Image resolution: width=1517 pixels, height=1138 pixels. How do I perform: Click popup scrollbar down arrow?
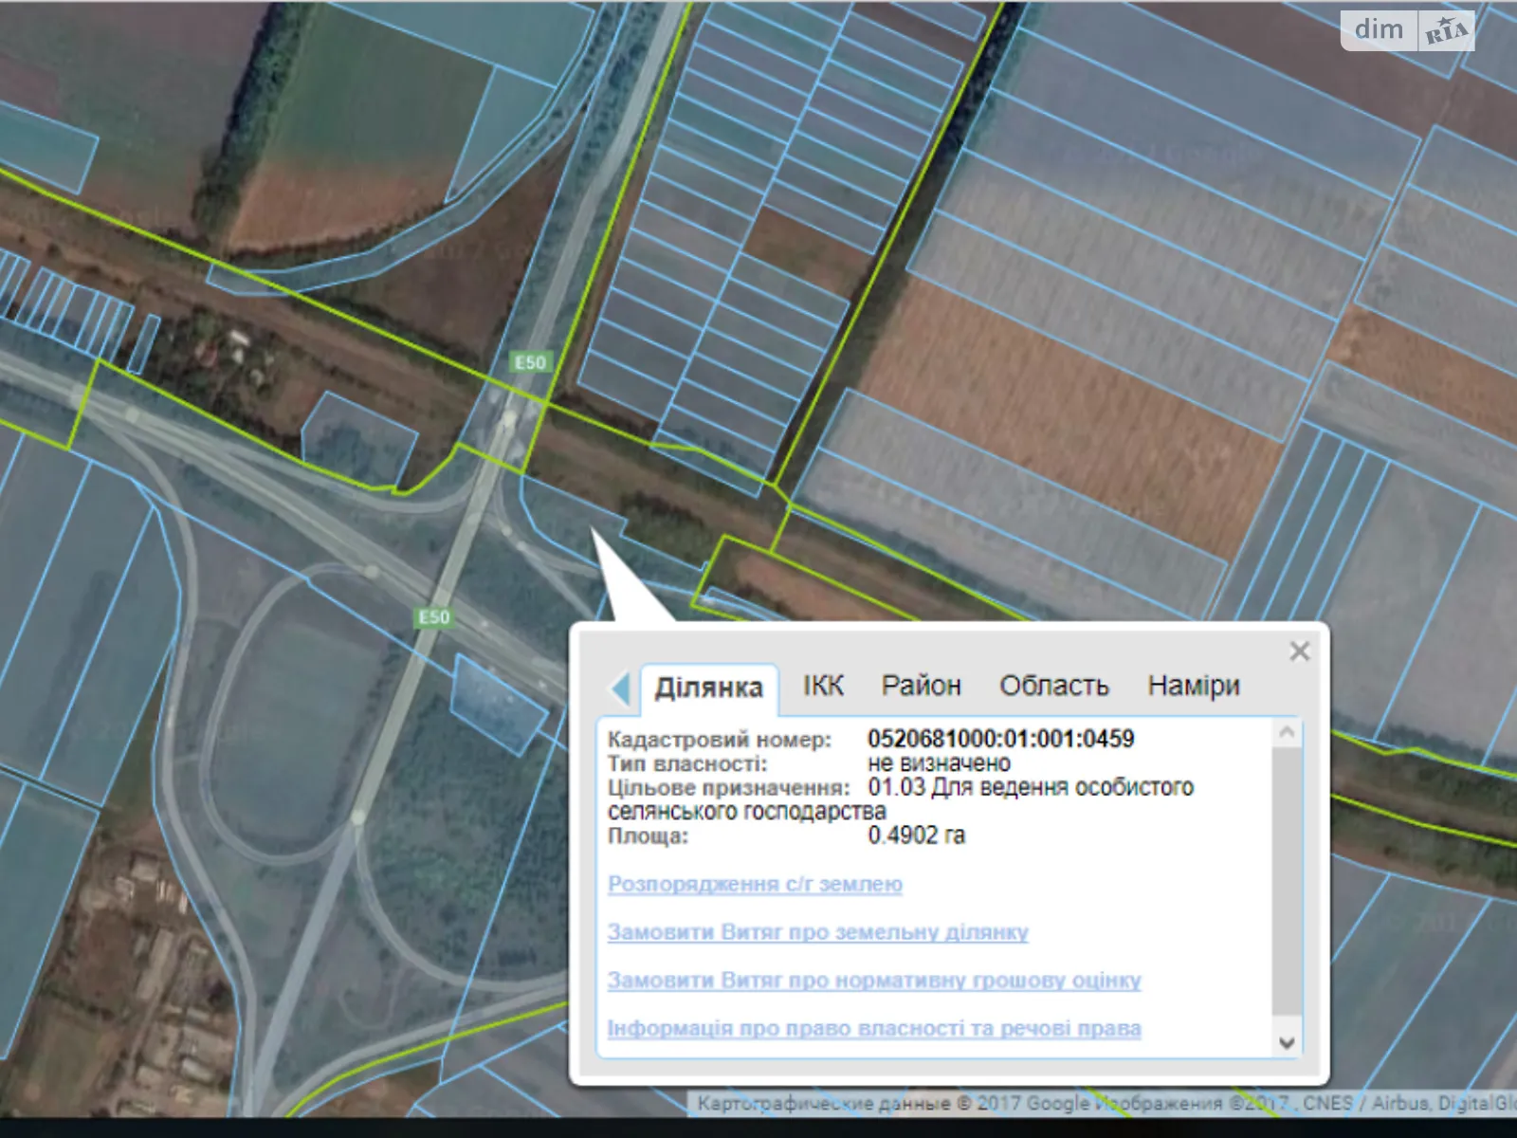[x=1287, y=1043]
